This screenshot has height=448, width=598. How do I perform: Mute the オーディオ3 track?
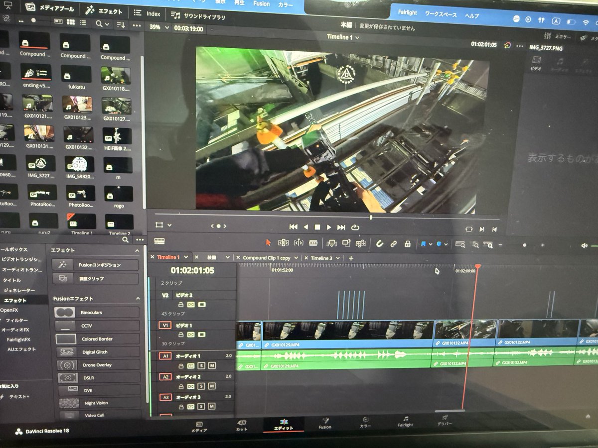[212, 406]
